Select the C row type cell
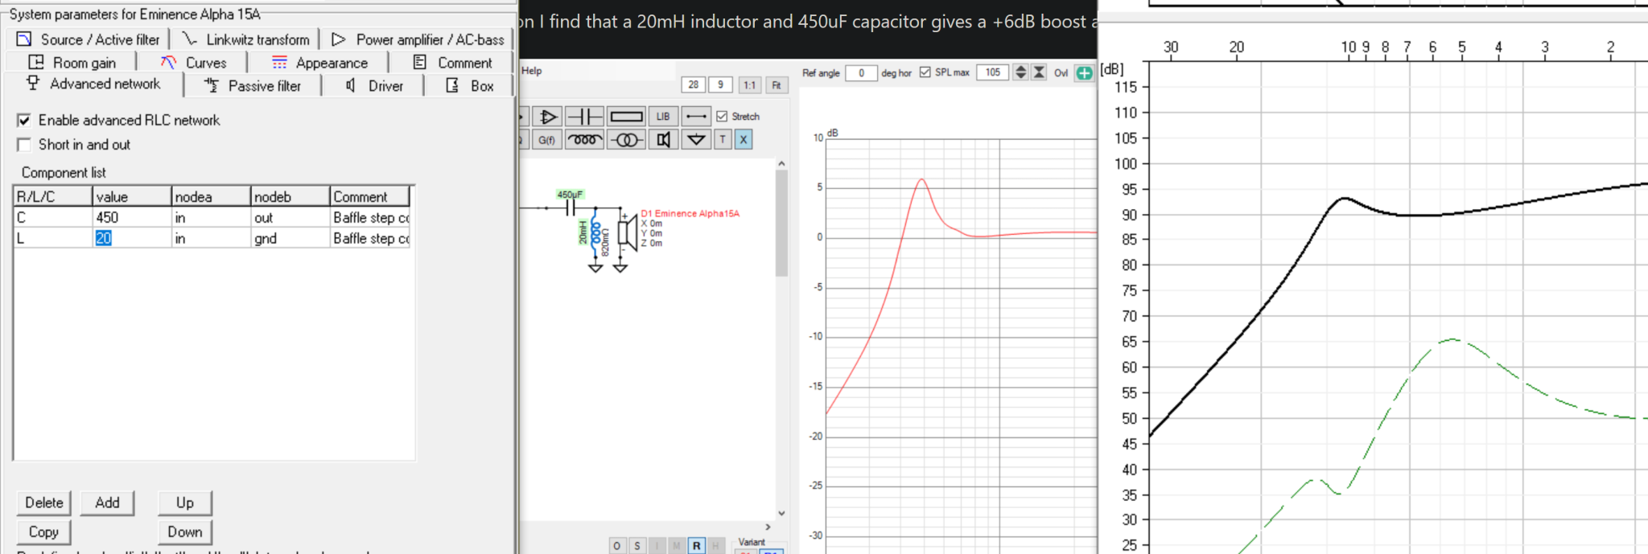 pos(53,218)
